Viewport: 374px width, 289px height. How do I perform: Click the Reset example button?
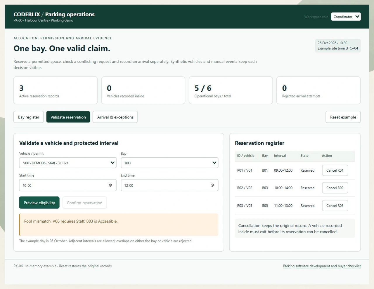[343, 117]
